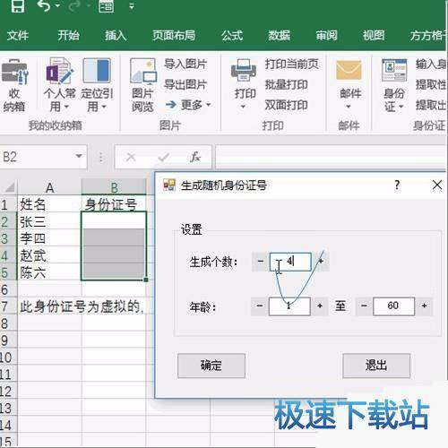Increase maximum 年龄 with plus button
The image size is (448, 448).
click(424, 306)
